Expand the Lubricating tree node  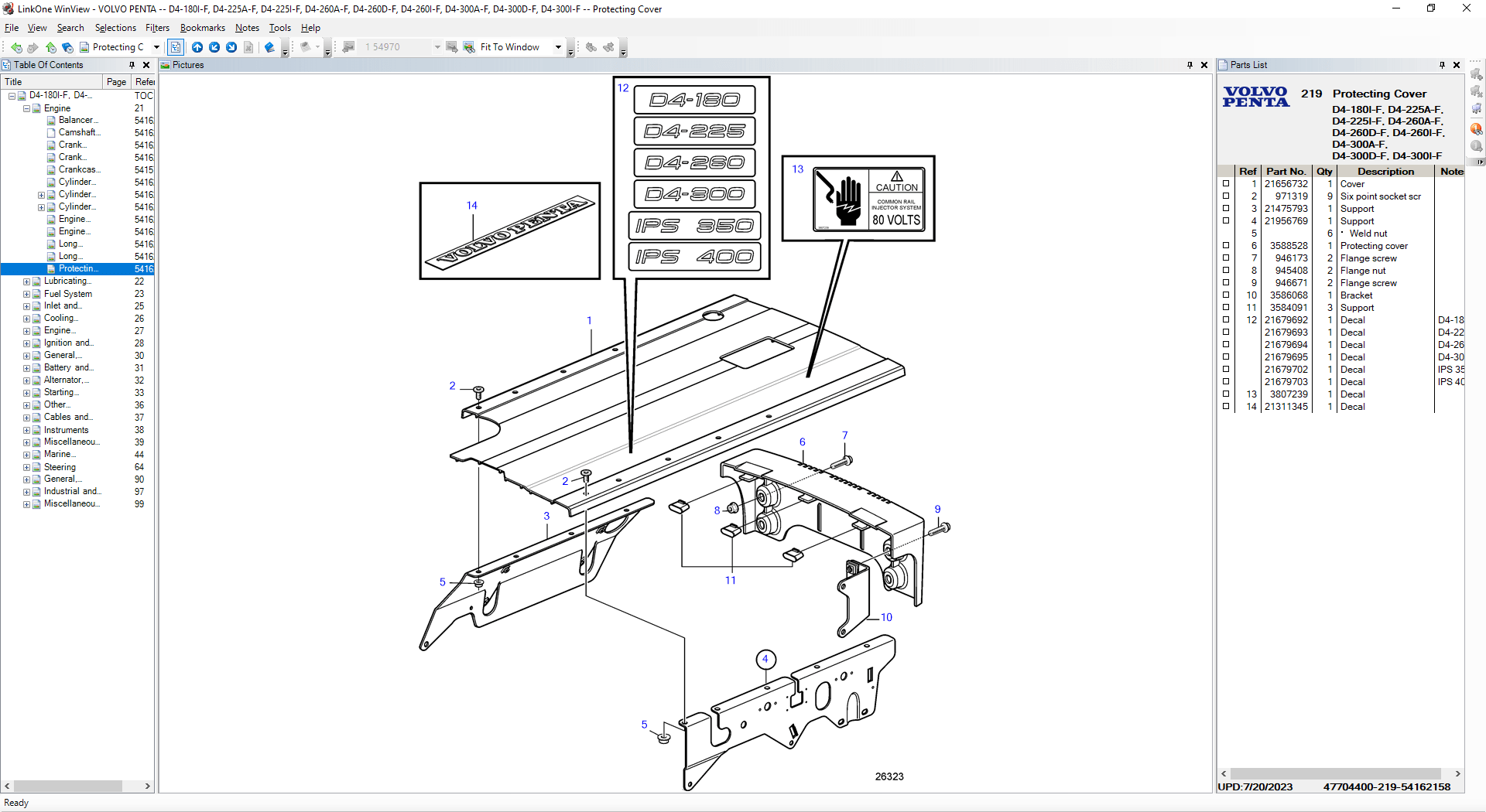pyautogui.click(x=26, y=281)
